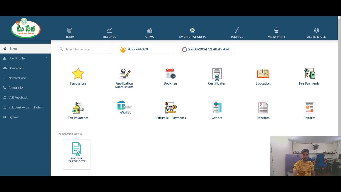Open the Others category icon

(217, 108)
